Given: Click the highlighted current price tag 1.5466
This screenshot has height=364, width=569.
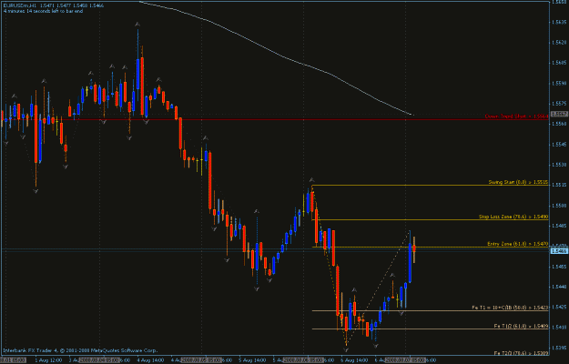Looking at the screenshot, I should (x=559, y=250).
